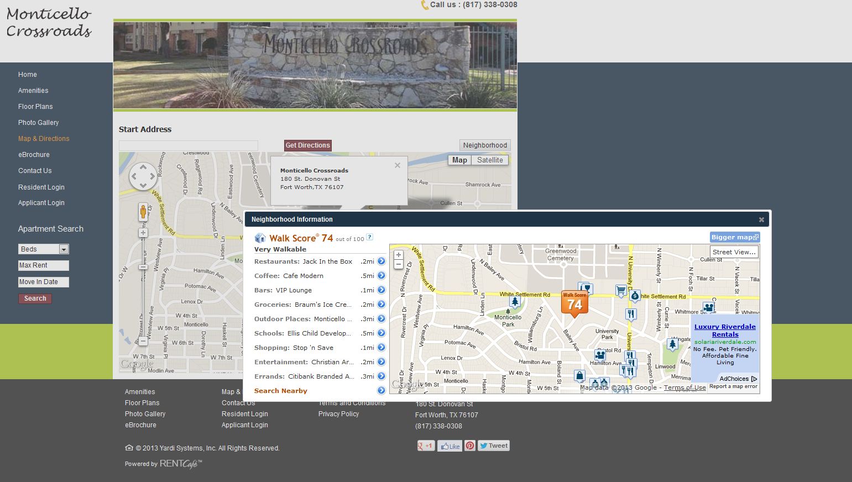Click the Neighborhood button

[x=485, y=145]
